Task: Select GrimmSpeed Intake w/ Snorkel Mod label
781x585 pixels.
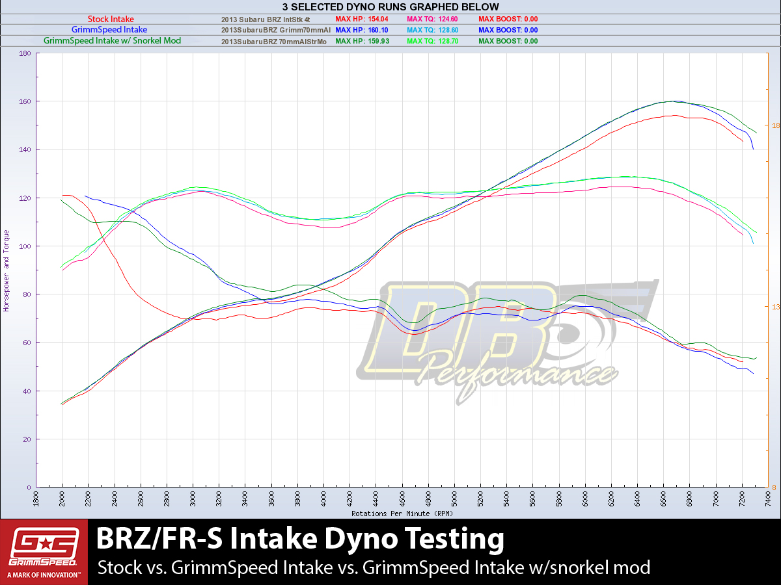Action: point(112,41)
